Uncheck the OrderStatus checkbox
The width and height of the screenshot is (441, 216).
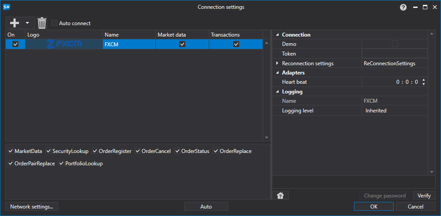pyautogui.click(x=177, y=151)
